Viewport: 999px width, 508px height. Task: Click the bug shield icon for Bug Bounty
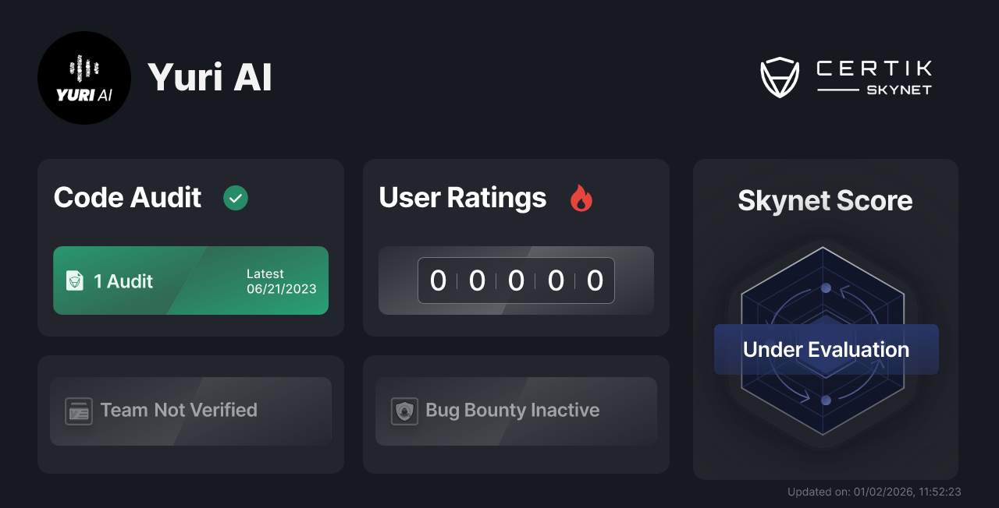click(x=404, y=411)
